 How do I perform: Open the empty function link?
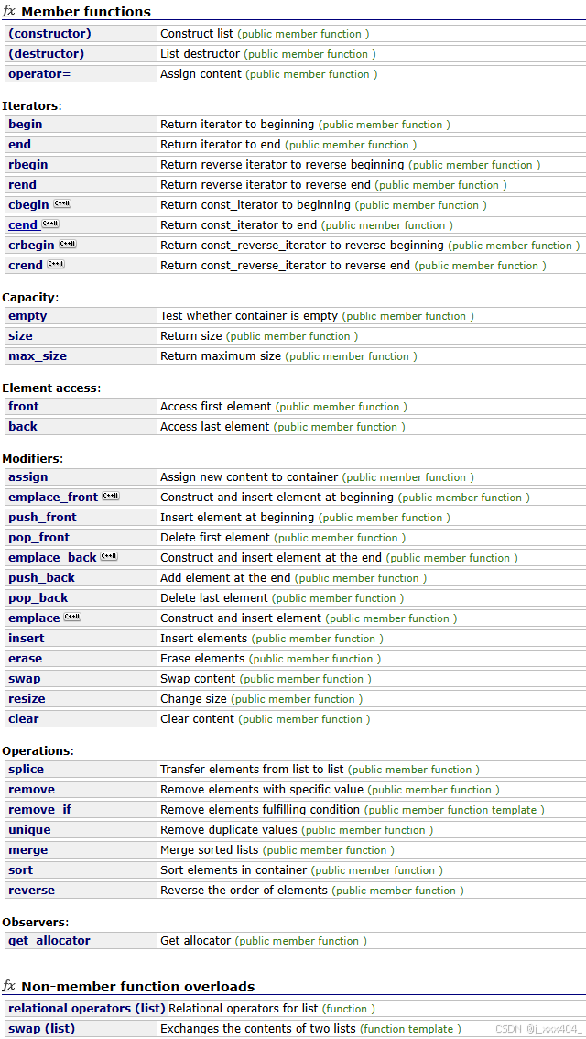click(x=27, y=316)
